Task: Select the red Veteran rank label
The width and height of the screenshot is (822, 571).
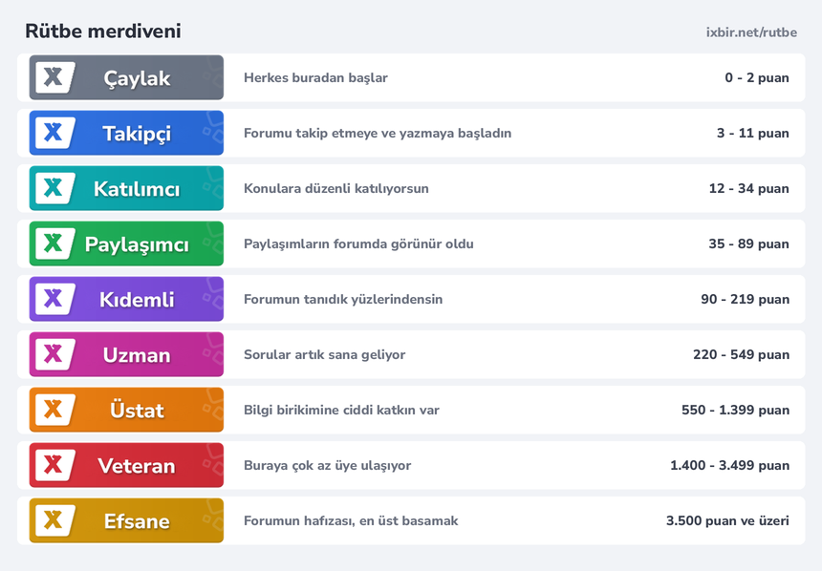Action: pos(126,465)
